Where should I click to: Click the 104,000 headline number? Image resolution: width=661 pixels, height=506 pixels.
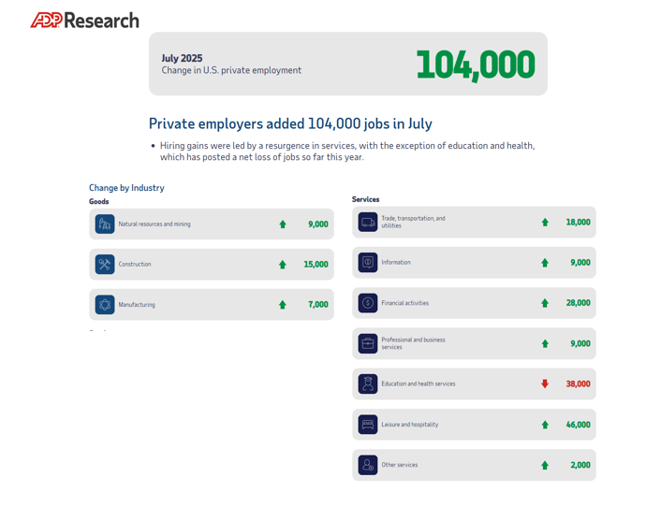475,65
